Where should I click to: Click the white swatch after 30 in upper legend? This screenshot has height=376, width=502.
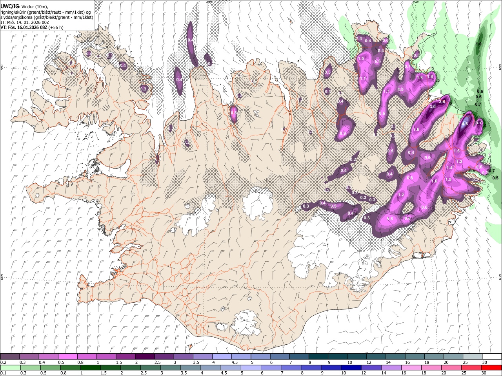tap(491, 357)
